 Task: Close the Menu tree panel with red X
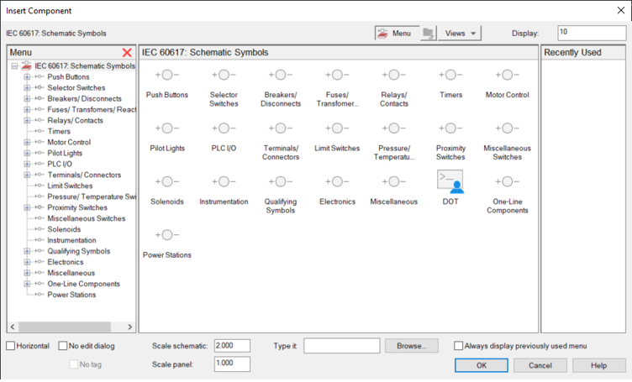pos(127,53)
